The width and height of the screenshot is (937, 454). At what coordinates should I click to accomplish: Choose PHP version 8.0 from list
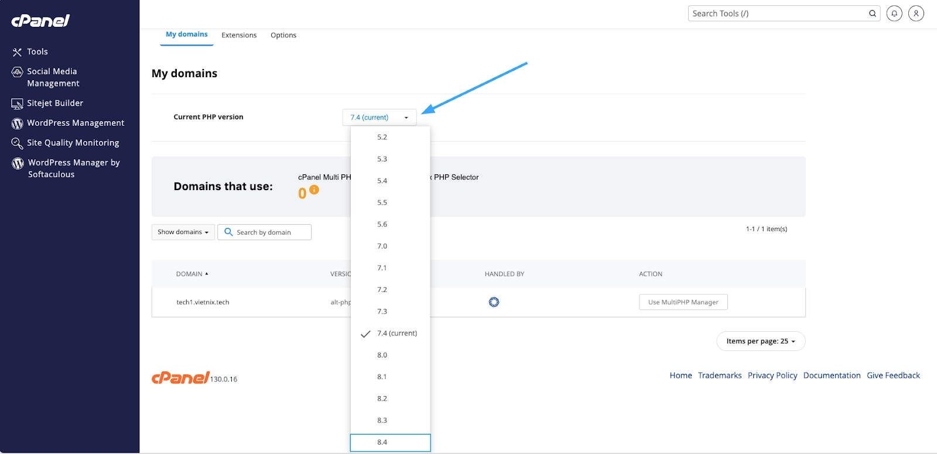click(382, 355)
